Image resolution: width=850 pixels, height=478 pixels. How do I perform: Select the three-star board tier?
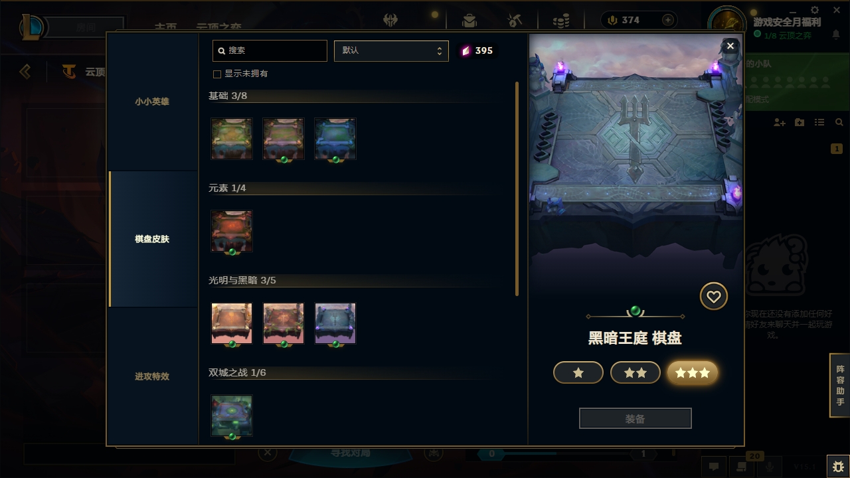[x=693, y=373]
